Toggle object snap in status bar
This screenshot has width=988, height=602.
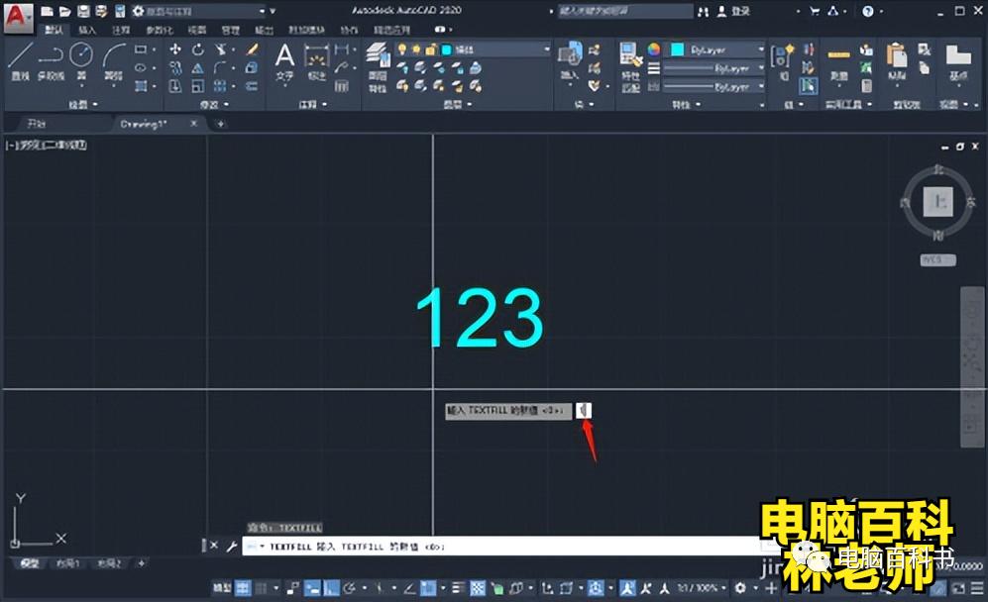(x=428, y=588)
